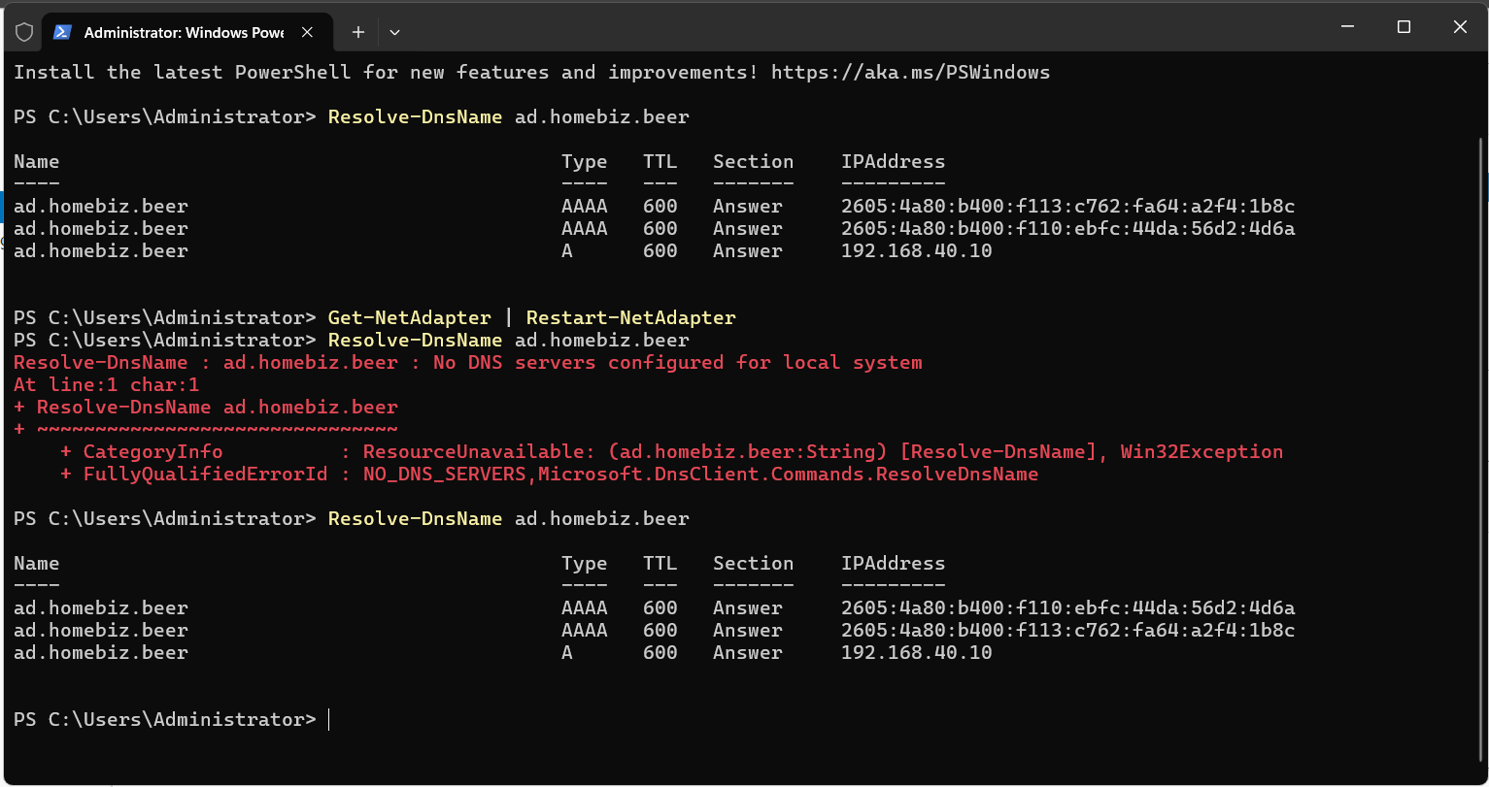Screen dimensions: 1489x787
Task: Click the bottom table's 192.168.40.10 address
Action: pyautogui.click(x=917, y=652)
